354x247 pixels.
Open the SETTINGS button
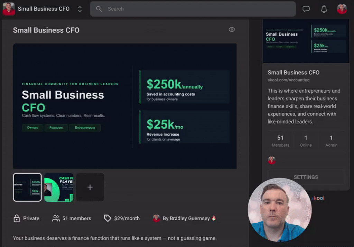pos(306,177)
